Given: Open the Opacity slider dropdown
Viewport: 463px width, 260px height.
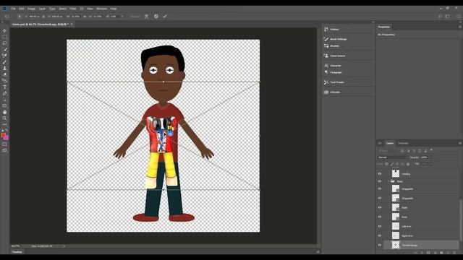Looking at the screenshot, I should pos(430,157).
